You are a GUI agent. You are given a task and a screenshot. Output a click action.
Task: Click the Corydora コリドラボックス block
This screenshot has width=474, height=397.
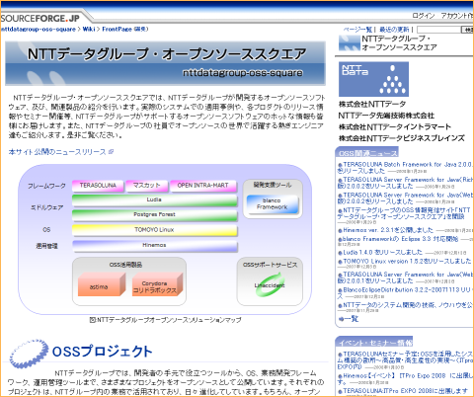point(157,284)
